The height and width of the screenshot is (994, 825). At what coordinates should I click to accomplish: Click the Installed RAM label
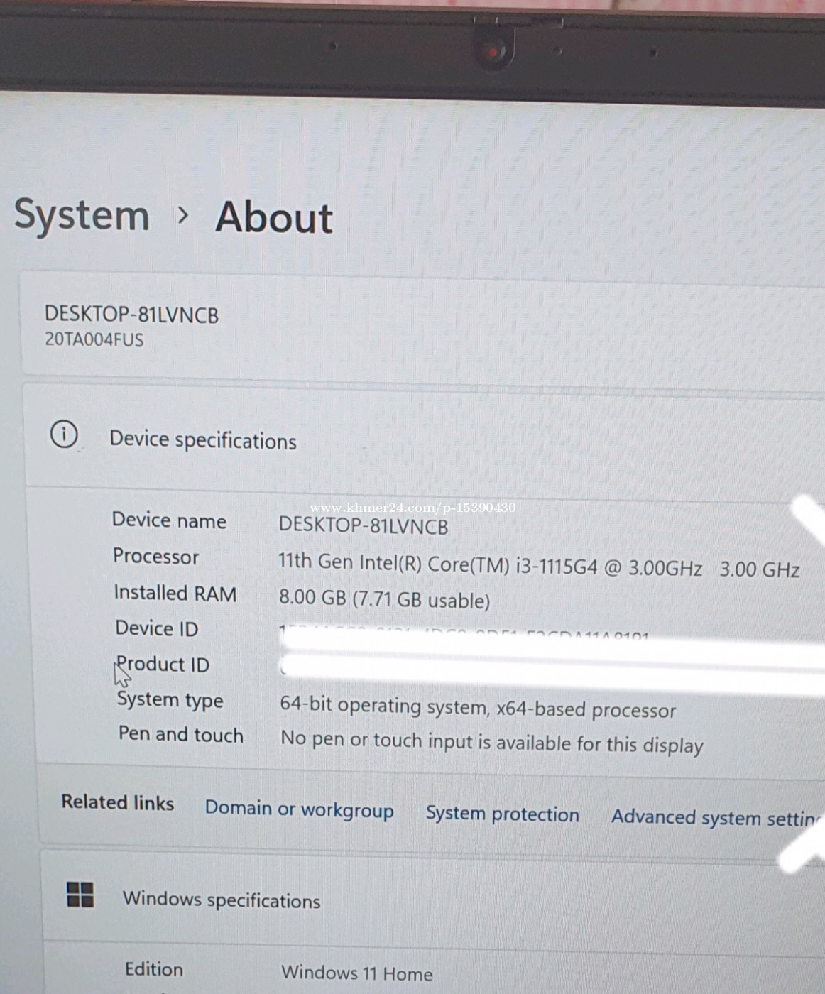tap(175, 593)
